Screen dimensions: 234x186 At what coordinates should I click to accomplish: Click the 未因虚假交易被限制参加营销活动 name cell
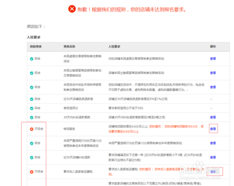pos(82,59)
